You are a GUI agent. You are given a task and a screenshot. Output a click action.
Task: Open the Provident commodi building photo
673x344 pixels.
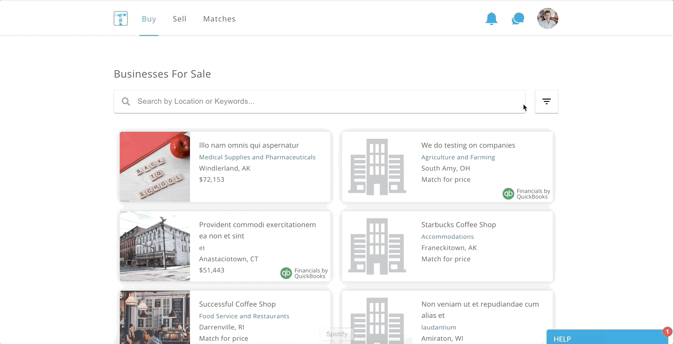click(155, 246)
